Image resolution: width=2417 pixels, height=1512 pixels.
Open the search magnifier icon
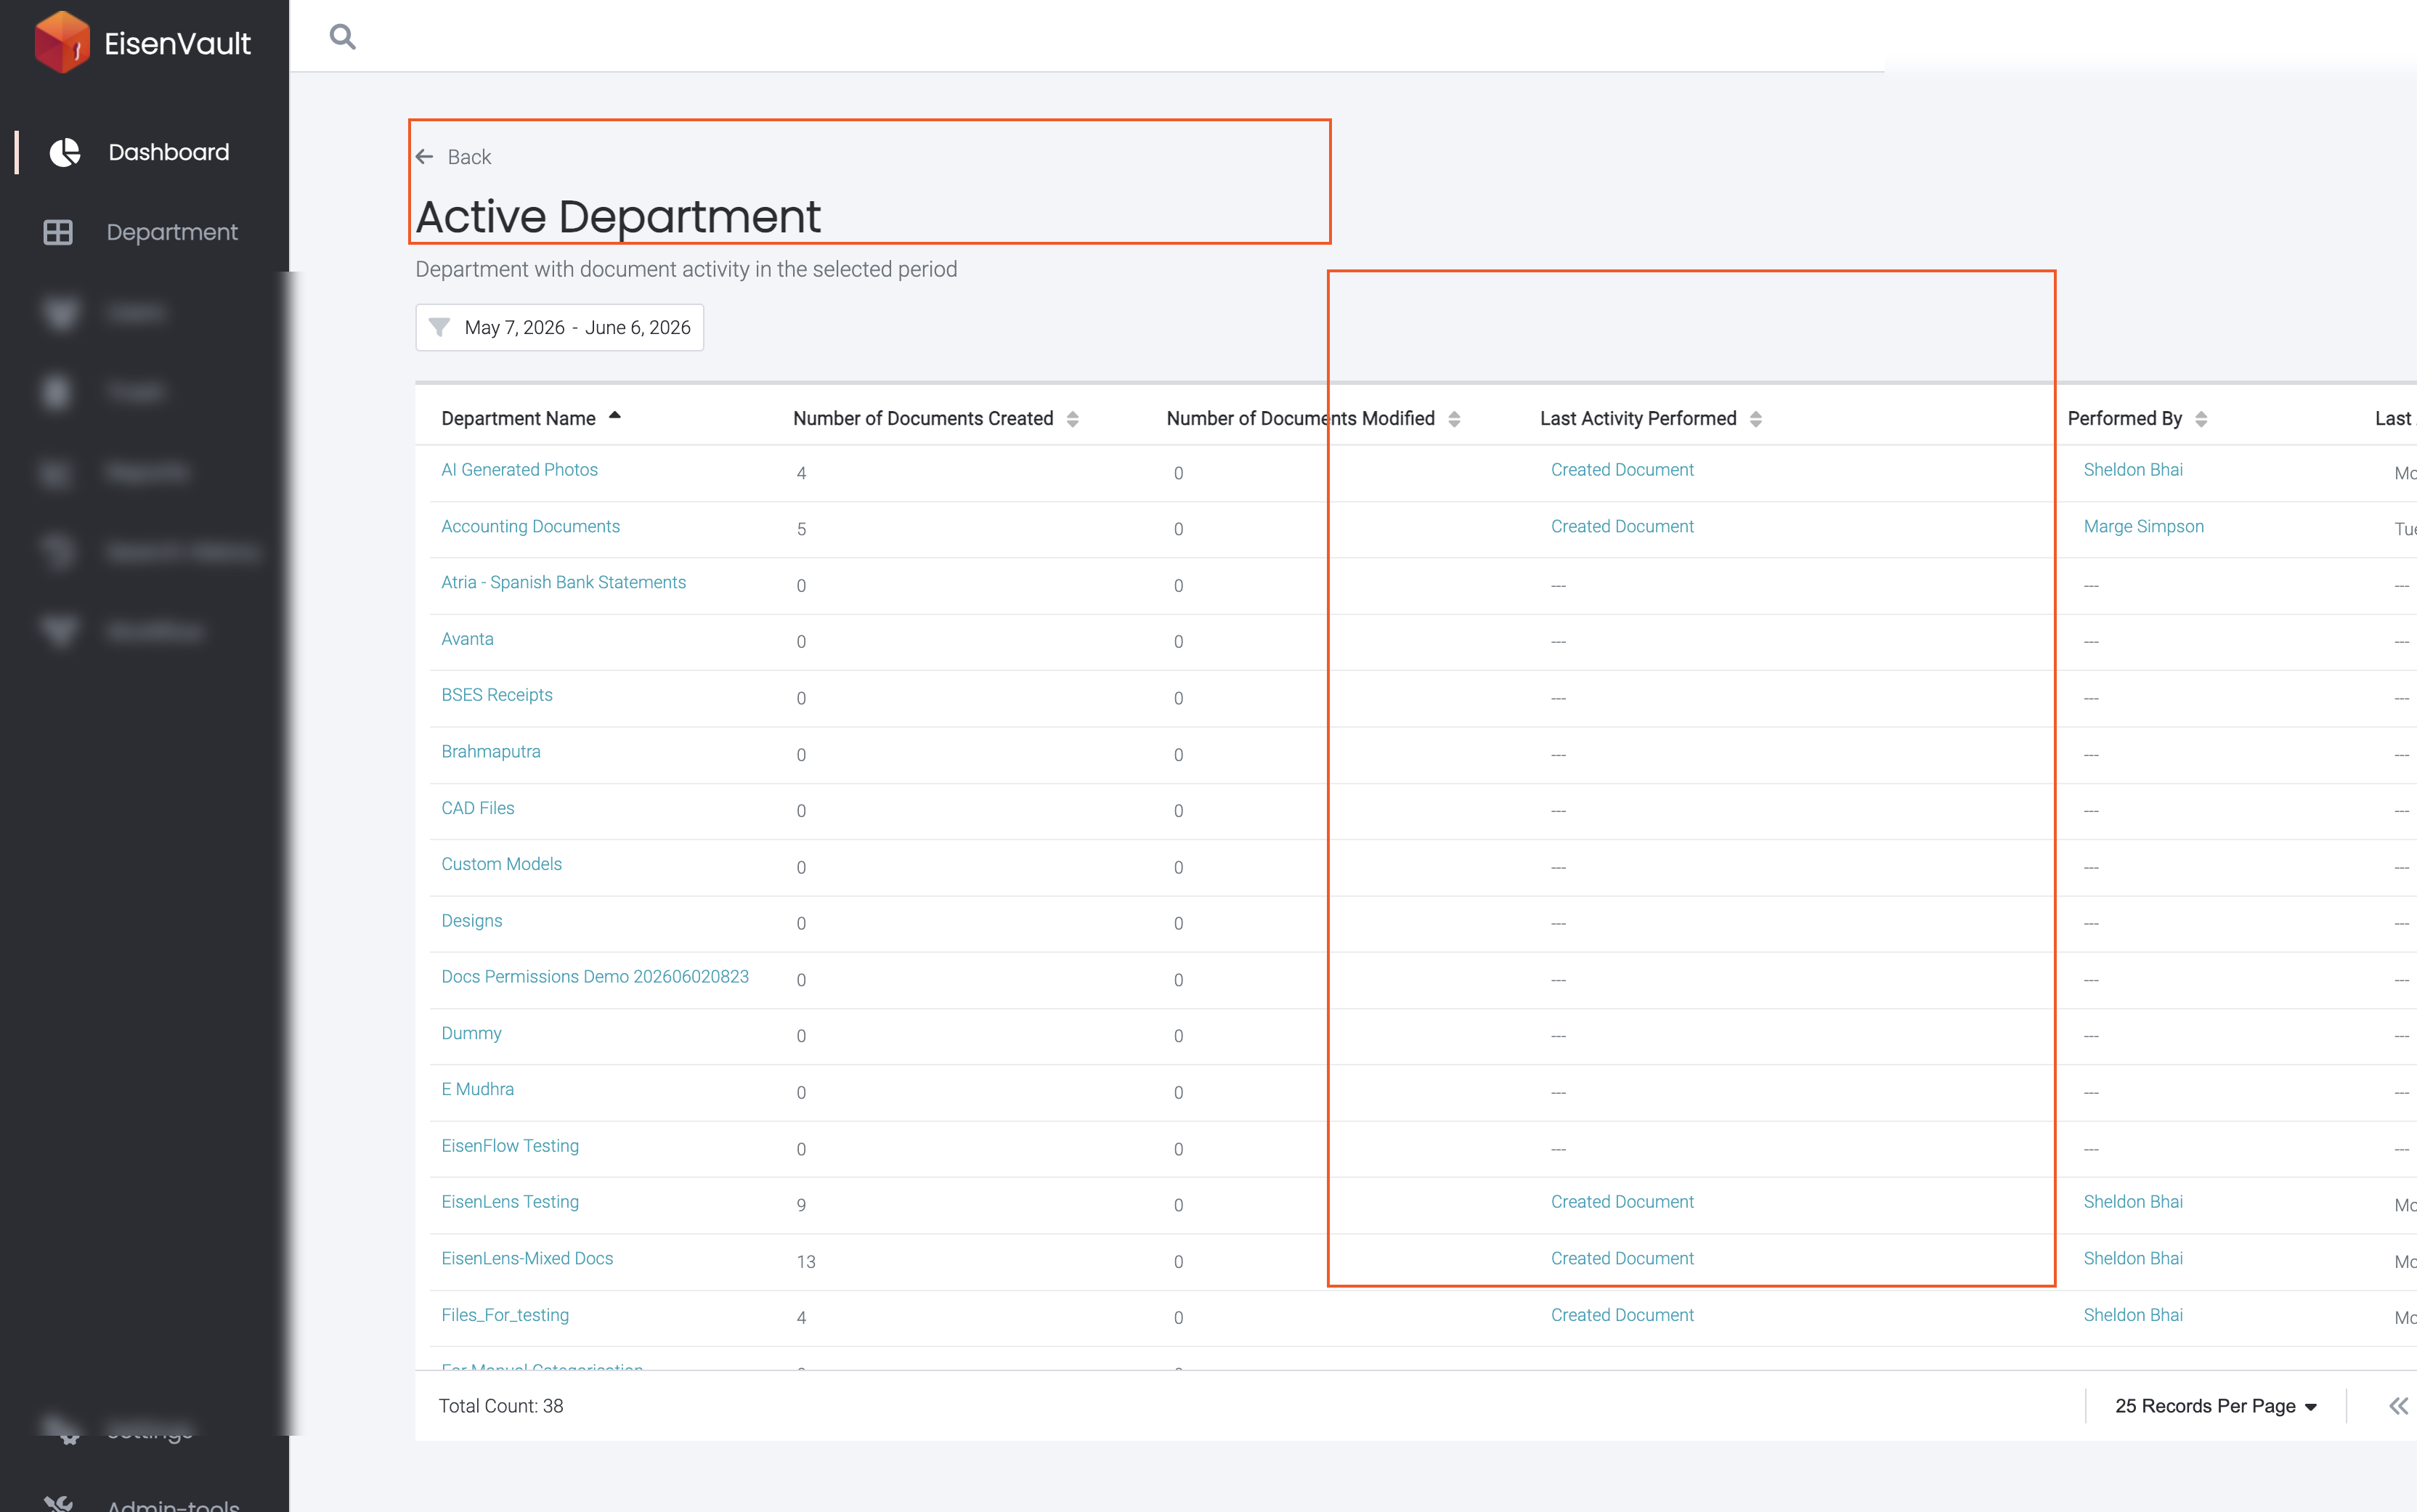point(343,37)
